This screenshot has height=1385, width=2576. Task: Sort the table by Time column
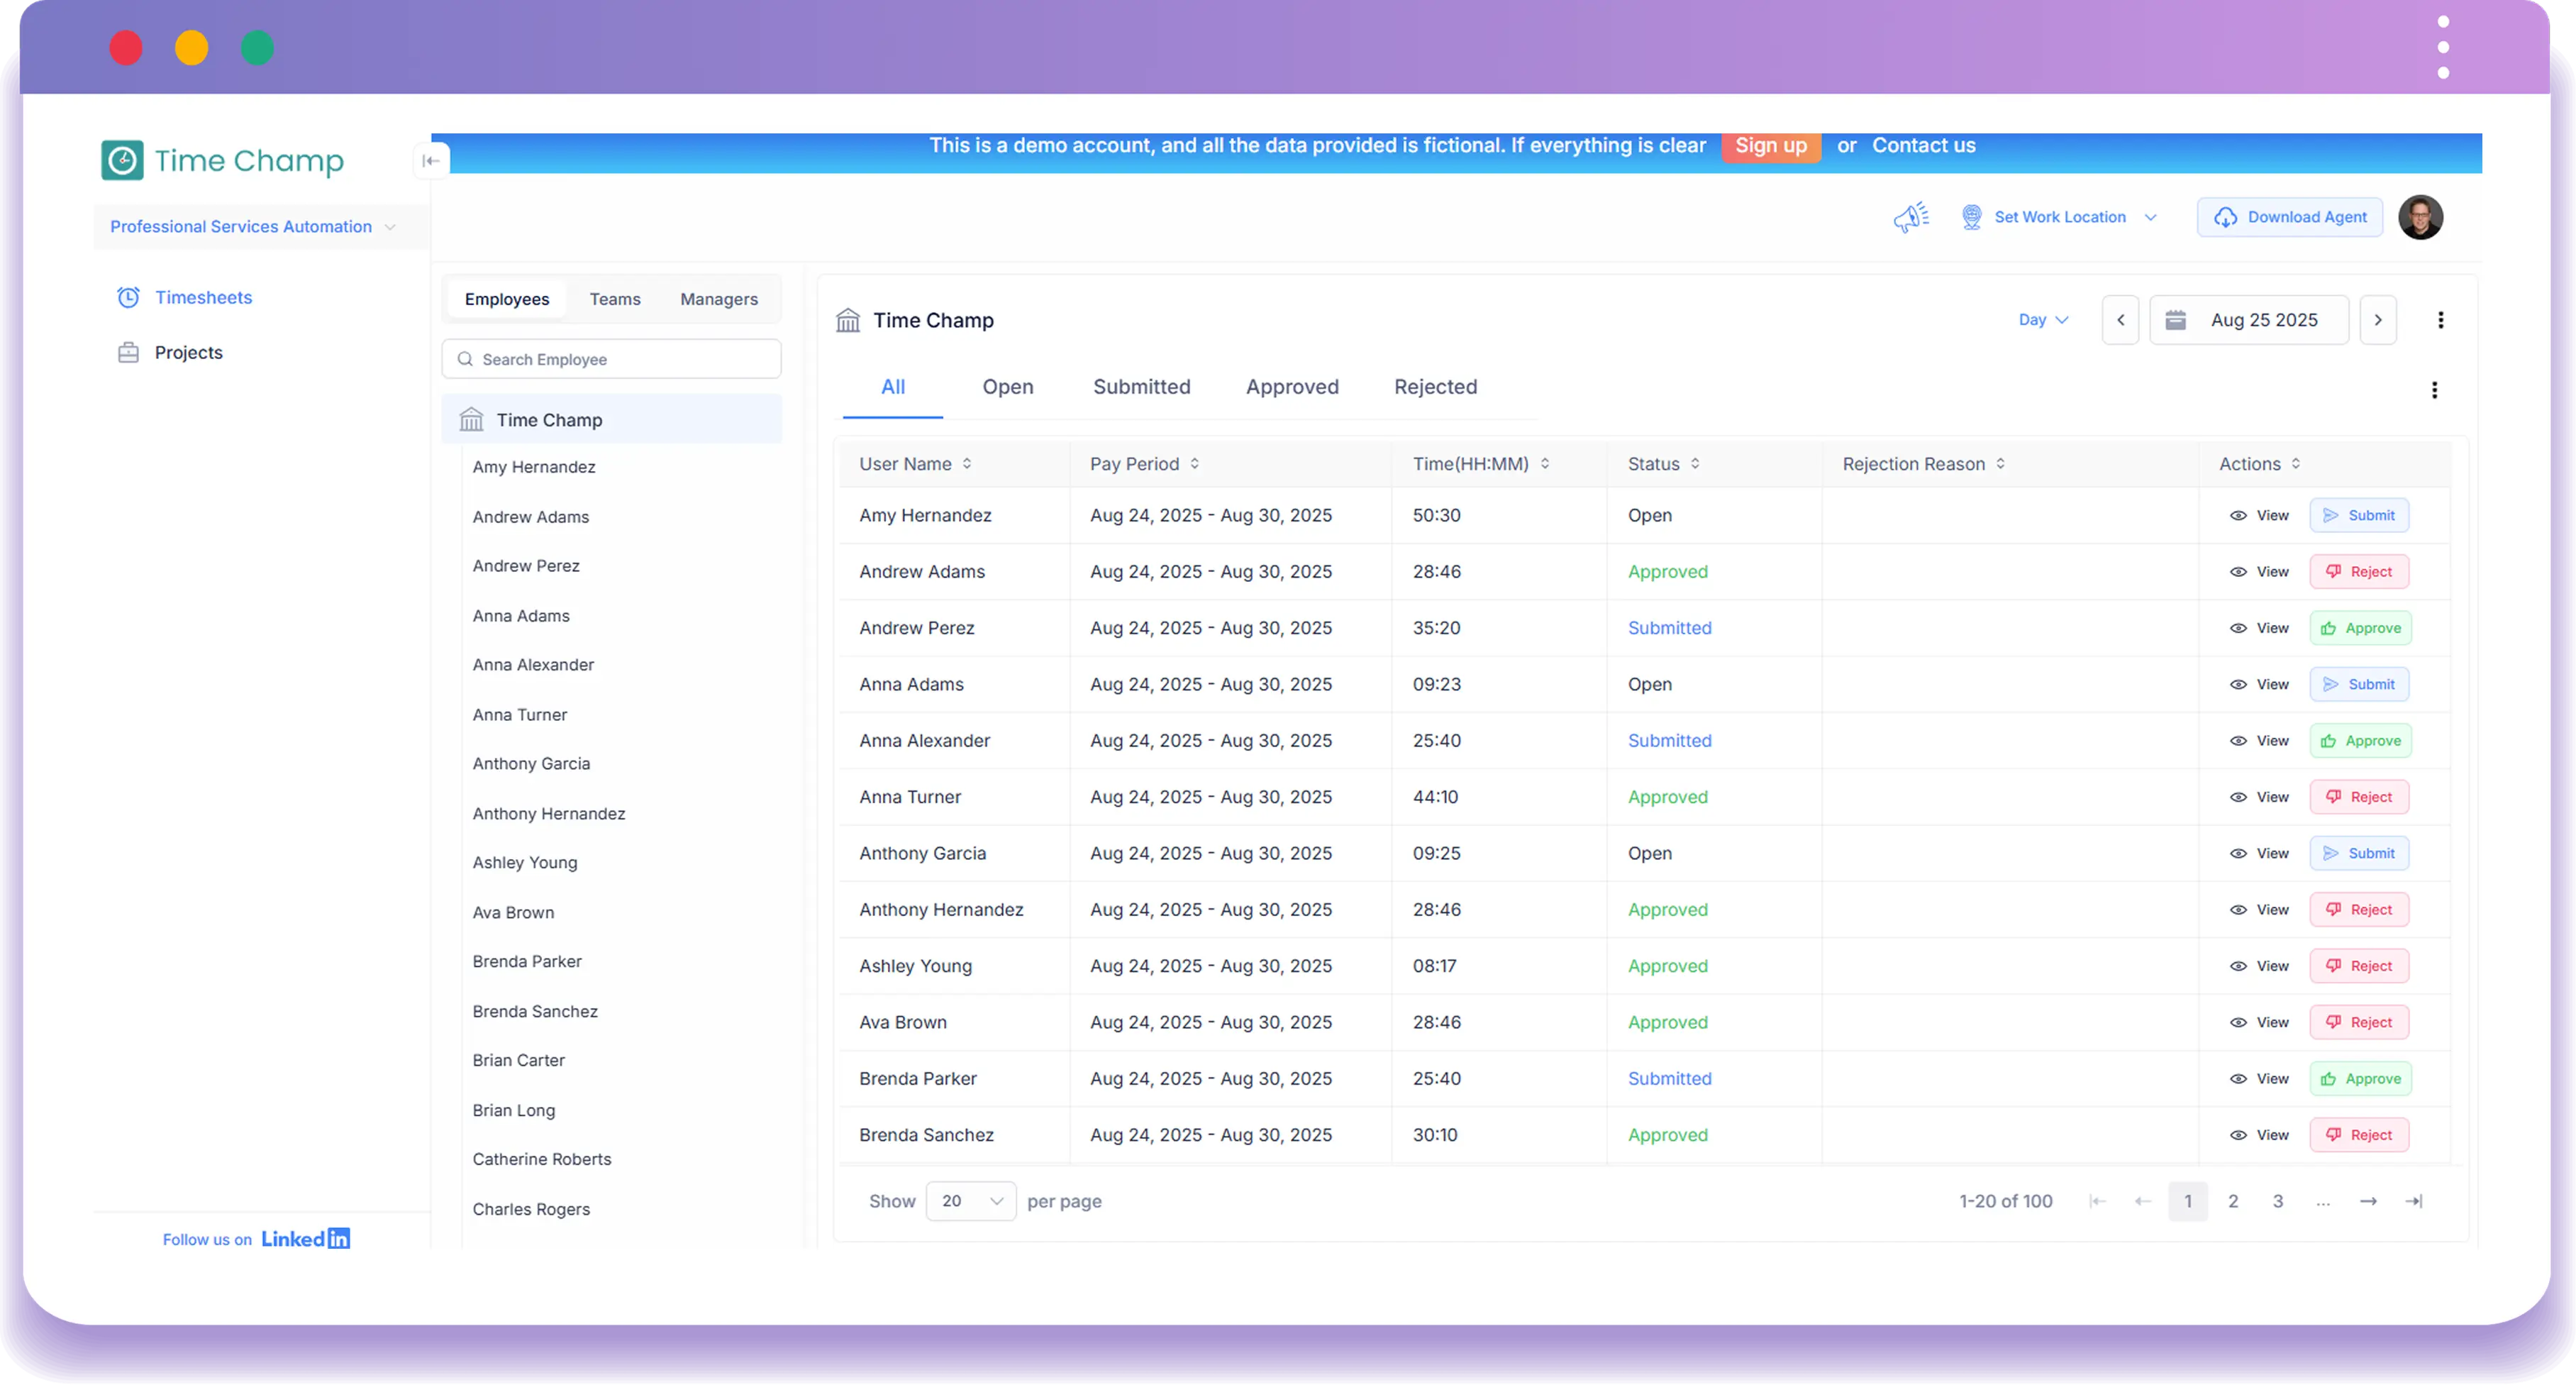[x=1545, y=463]
